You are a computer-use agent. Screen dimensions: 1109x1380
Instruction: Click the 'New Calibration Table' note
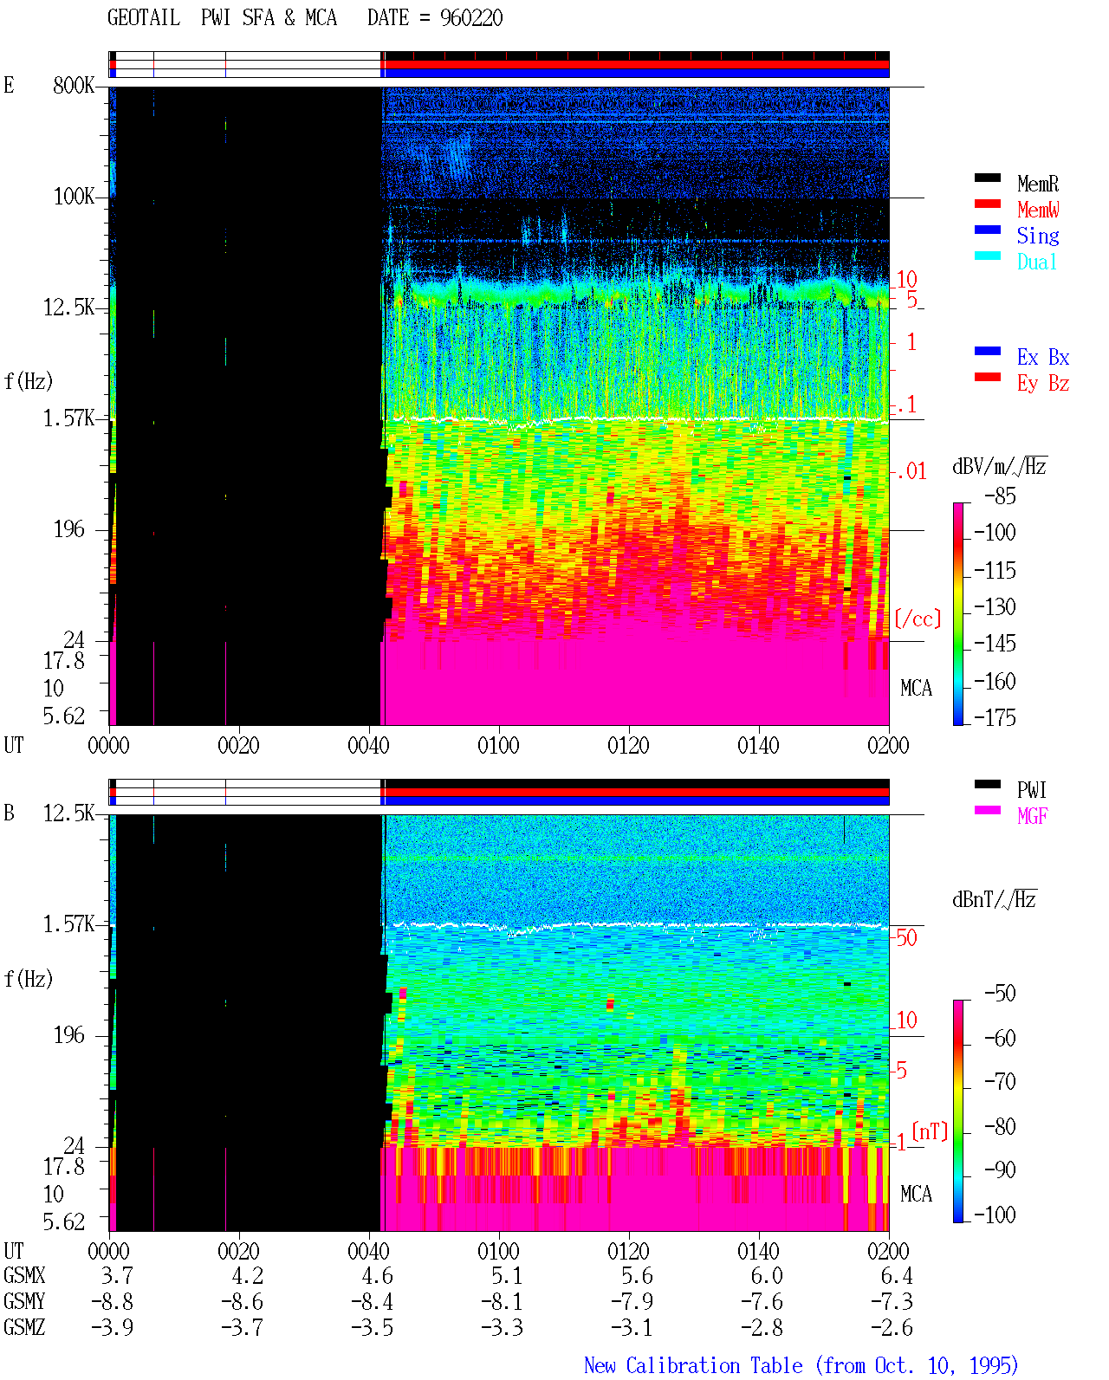pyautogui.click(x=693, y=1365)
